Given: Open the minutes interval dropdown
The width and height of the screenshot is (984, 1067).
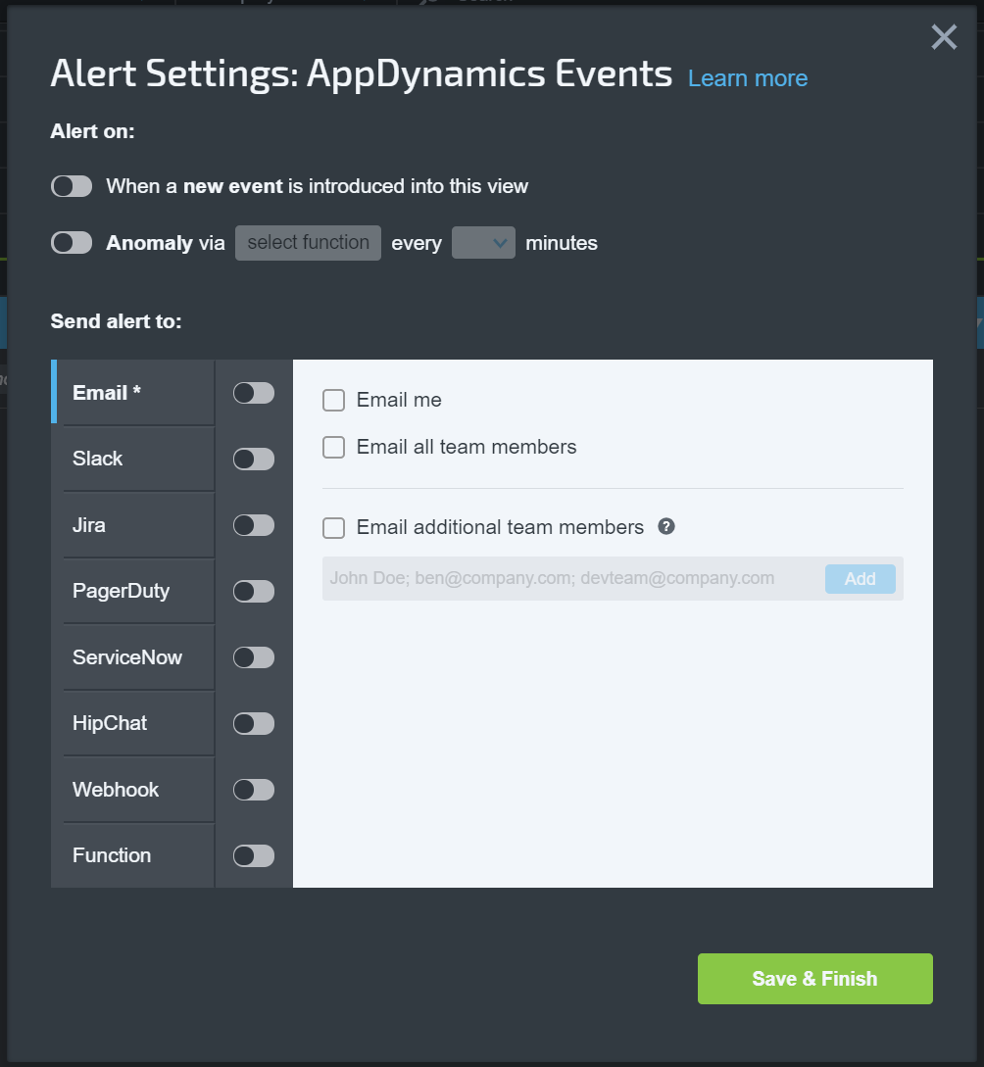Looking at the screenshot, I should (x=483, y=243).
